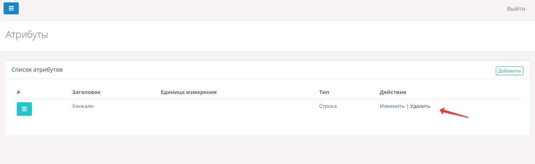535x164 pixels.
Task: Click the empty top navigation bar area
Action: [x=259, y=9]
